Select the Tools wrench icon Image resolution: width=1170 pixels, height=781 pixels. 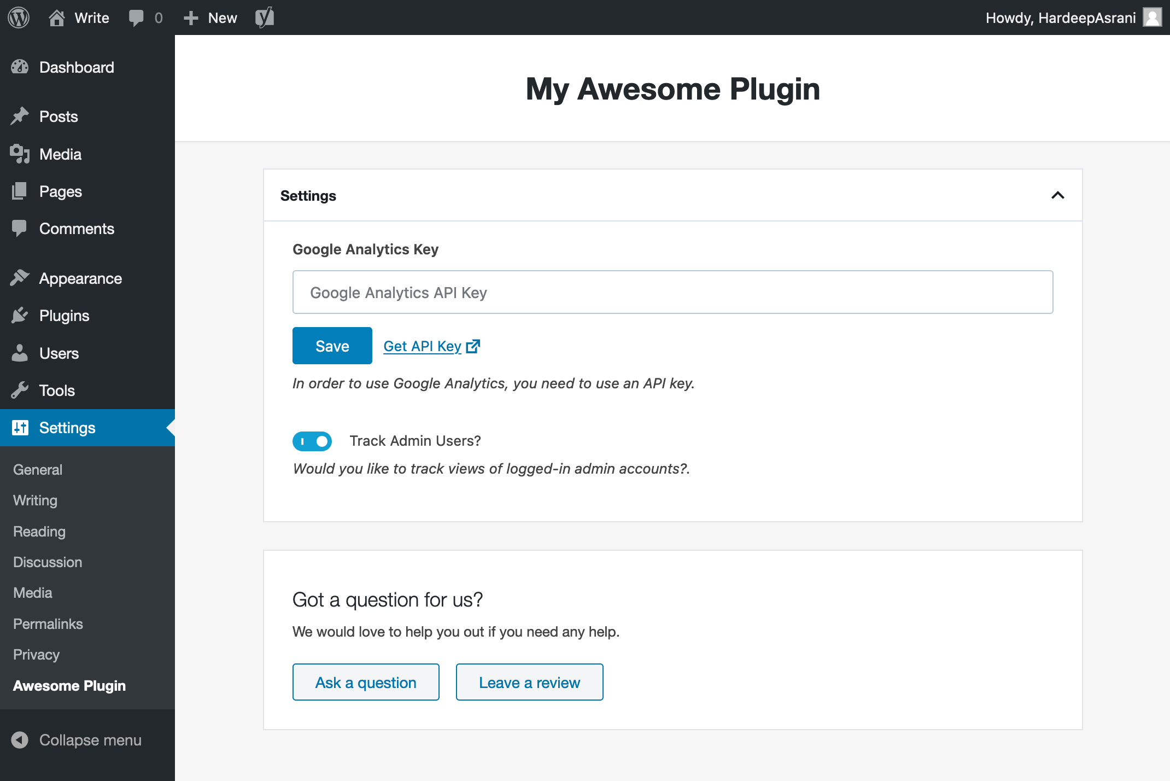(20, 390)
